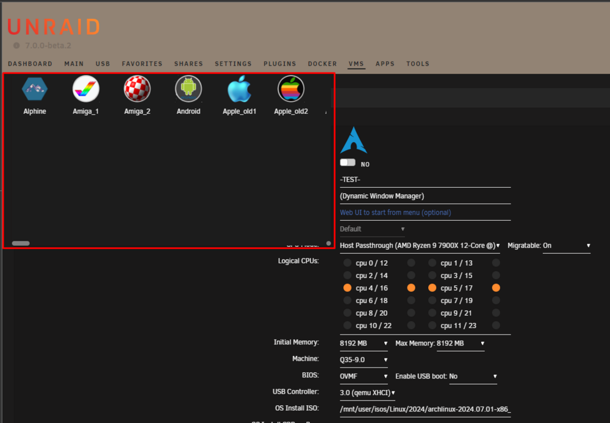Open the APPS tab
The height and width of the screenshot is (423, 610).
(385, 64)
